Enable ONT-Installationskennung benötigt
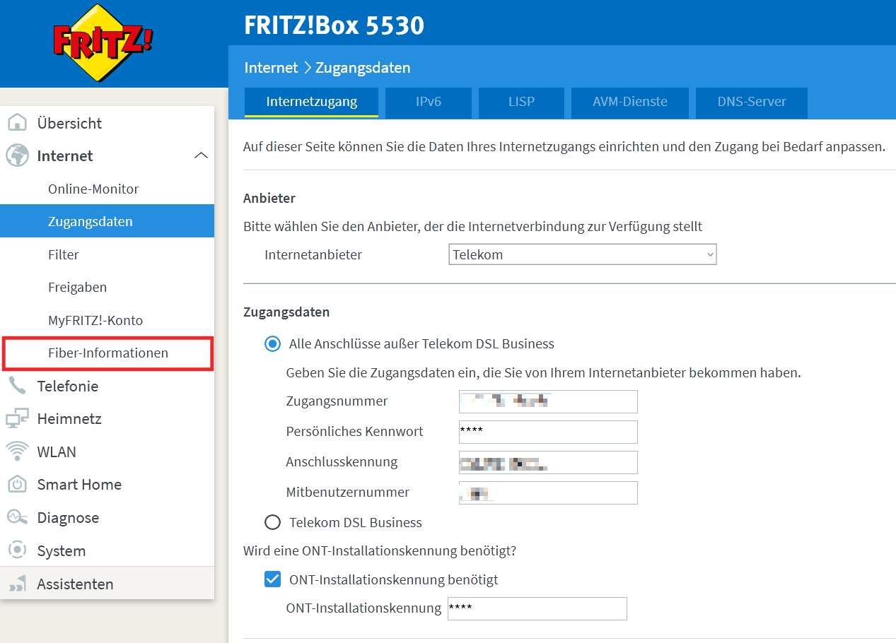Image resolution: width=896 pixels, height=643 pixels. pyautogui.click(x=272, y=579)
